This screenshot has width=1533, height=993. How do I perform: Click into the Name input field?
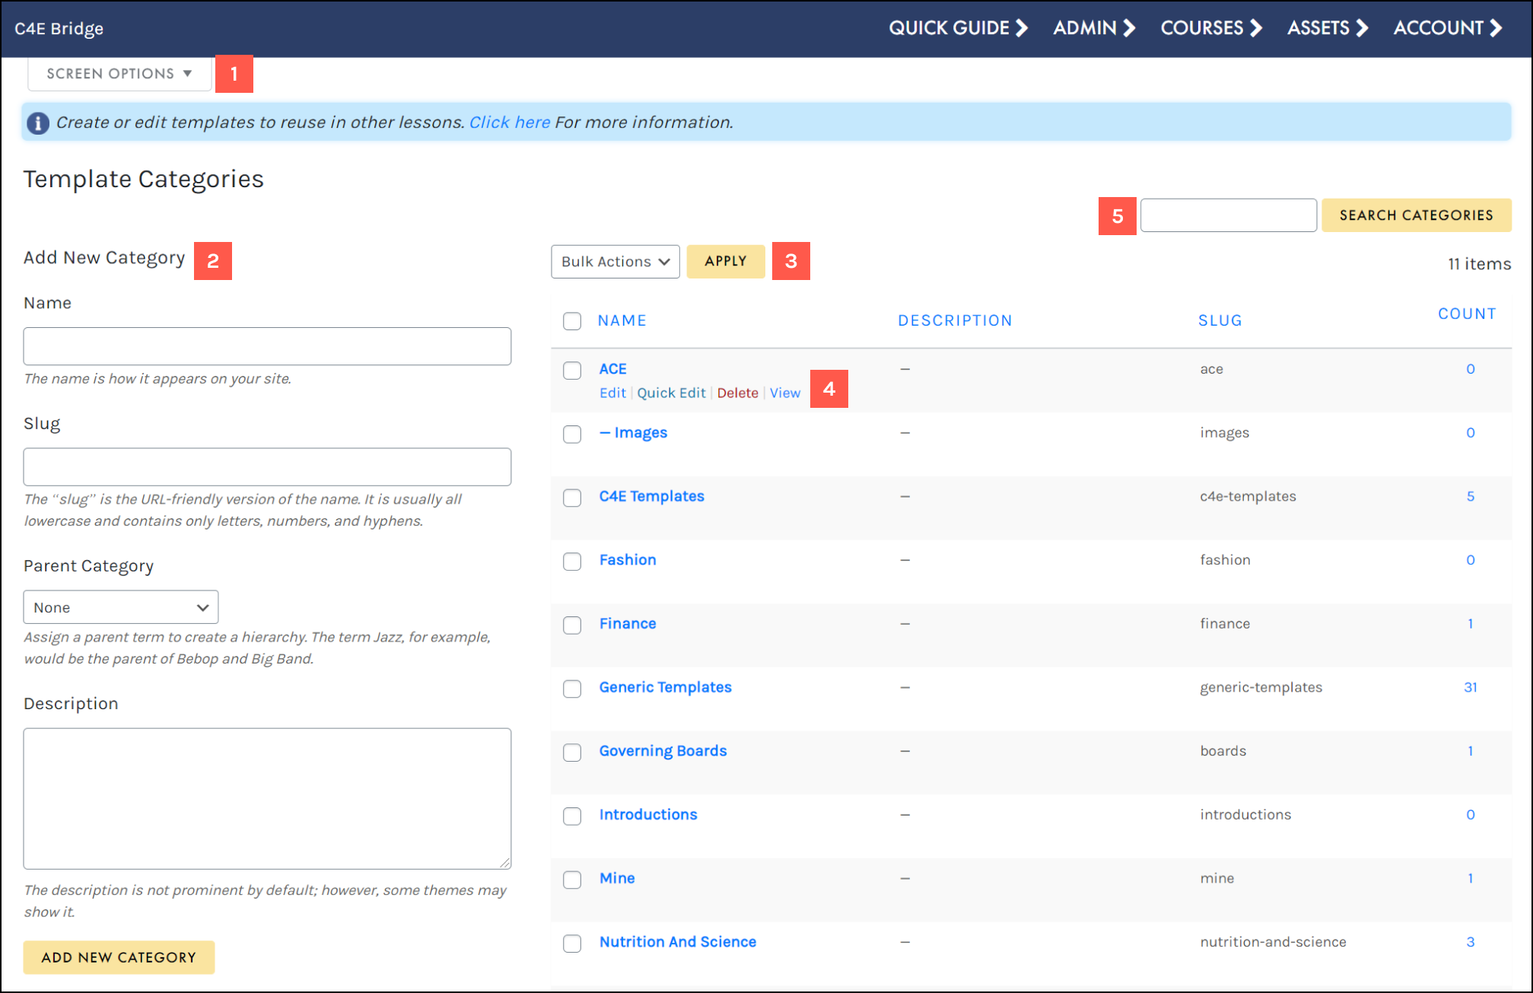pos(267,346)
